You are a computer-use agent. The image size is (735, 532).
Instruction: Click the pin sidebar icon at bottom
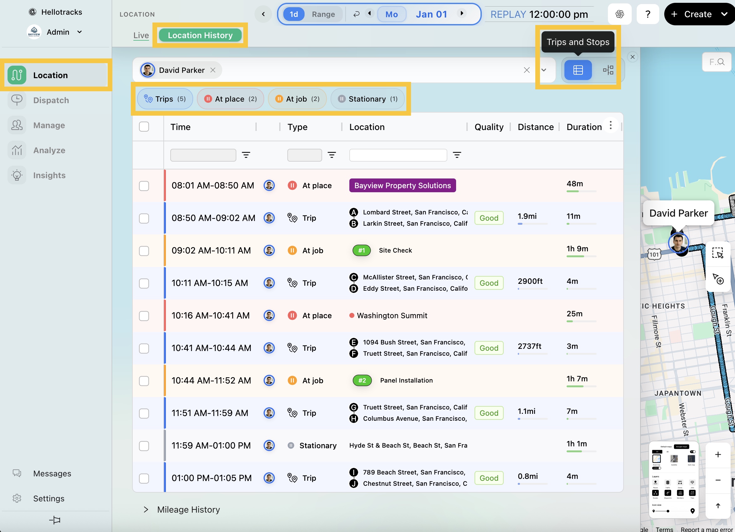coord(55,520)
